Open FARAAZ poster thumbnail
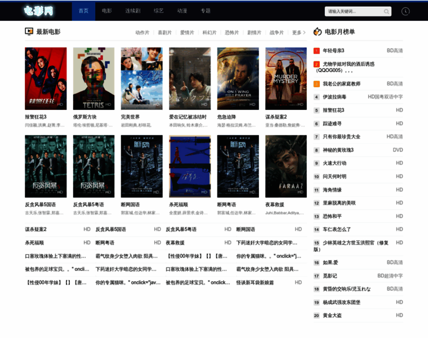Image resolution: width=428 pixels, height=338 pixels. [286, 166]
